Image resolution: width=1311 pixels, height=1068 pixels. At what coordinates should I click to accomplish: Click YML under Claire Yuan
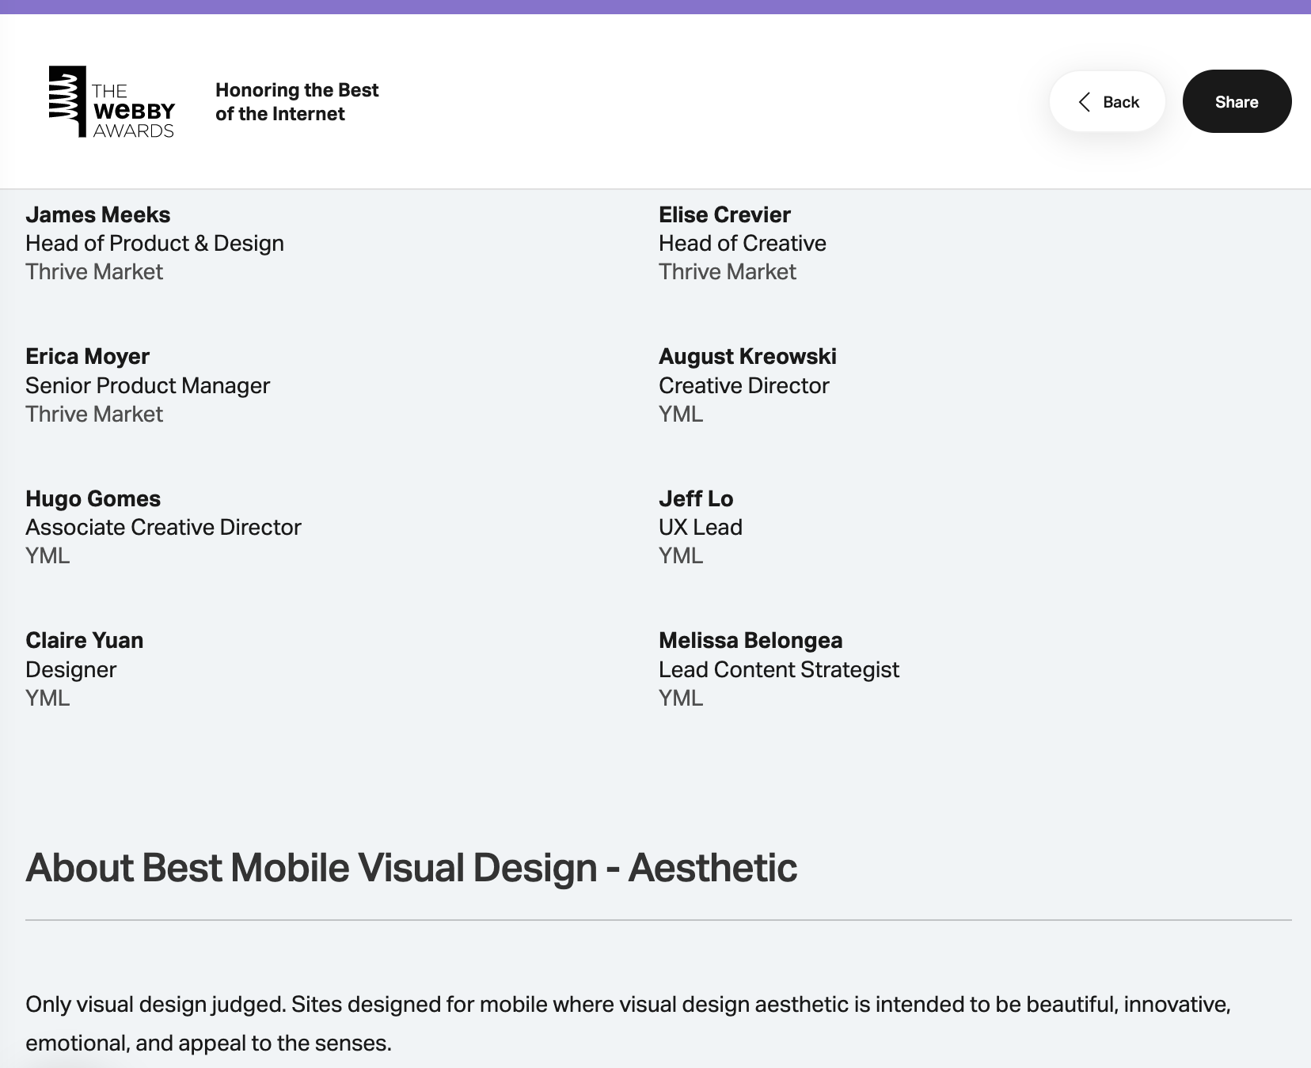(47, 698)
